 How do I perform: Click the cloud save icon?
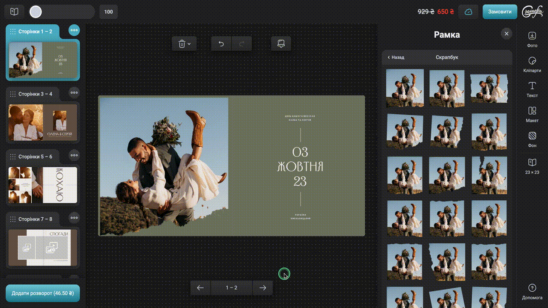pos(468,12)
